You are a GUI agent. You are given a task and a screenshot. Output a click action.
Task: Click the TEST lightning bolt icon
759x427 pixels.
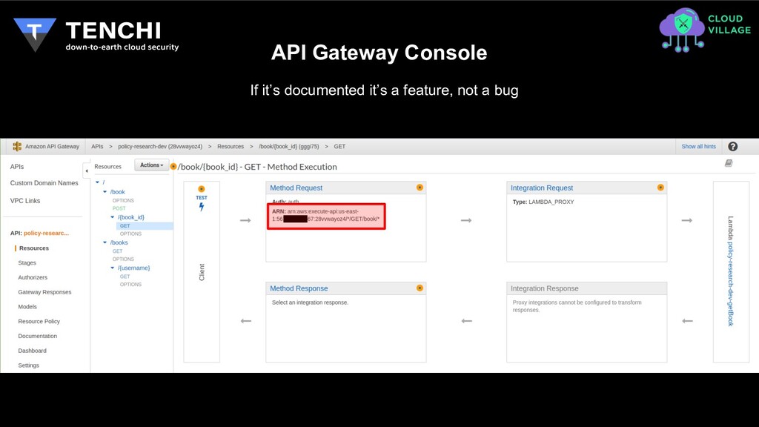tap(202, 207)
